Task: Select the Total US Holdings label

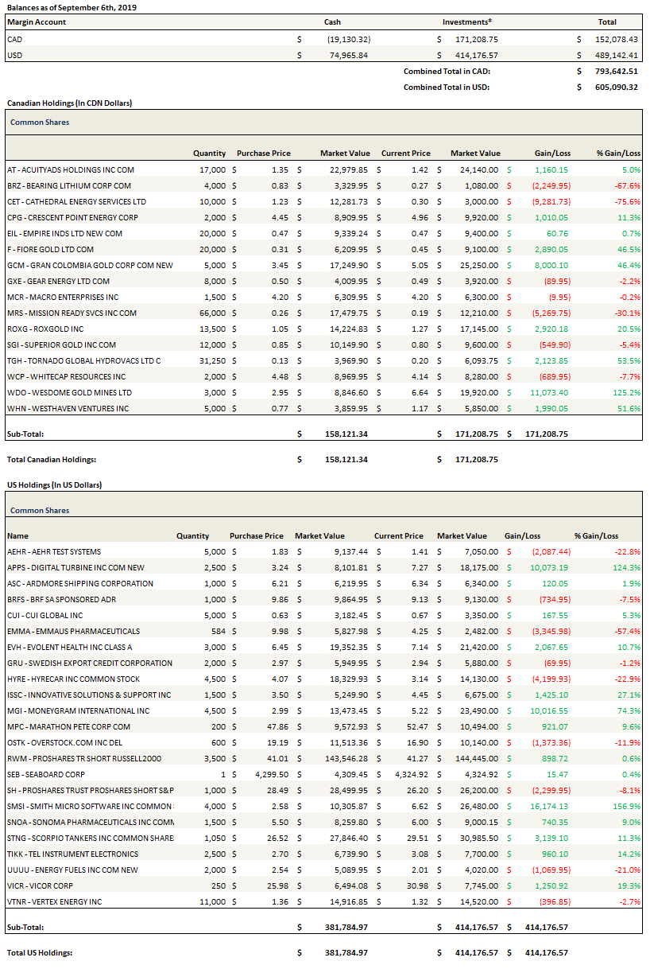Action: tap(40, 952)
